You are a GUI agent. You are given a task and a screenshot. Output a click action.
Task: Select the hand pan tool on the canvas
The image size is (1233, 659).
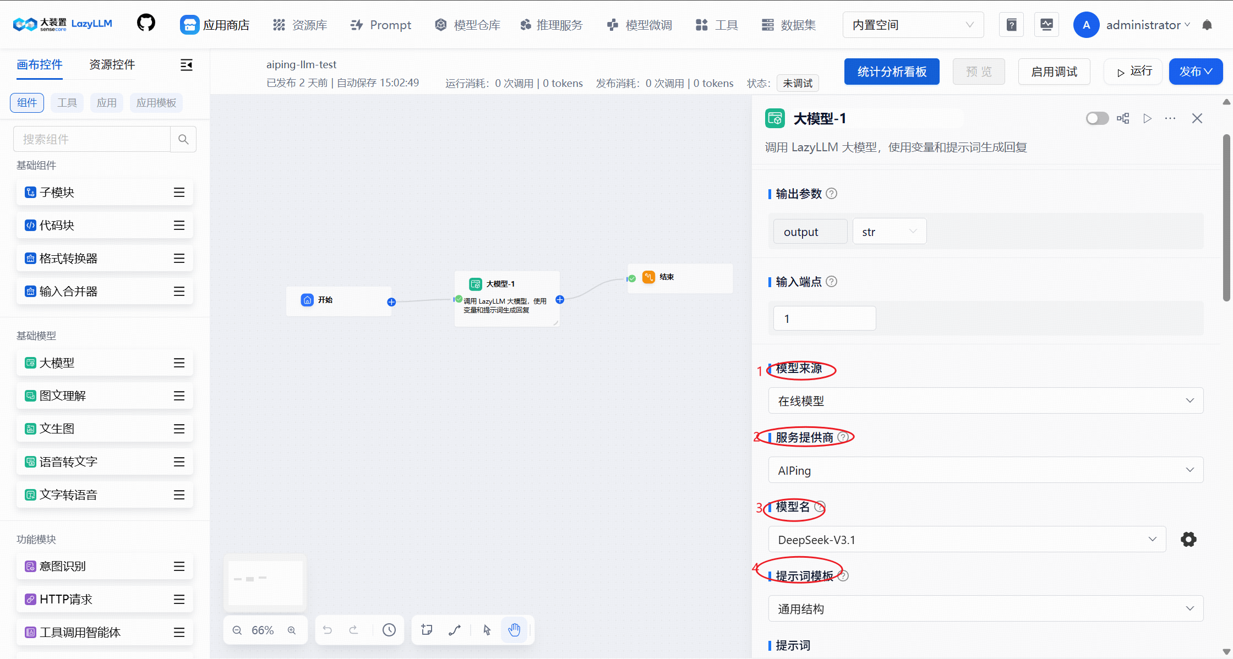click(515, 629)
